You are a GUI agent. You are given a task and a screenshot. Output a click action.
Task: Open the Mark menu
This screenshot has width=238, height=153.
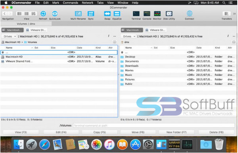coord(56,3)
